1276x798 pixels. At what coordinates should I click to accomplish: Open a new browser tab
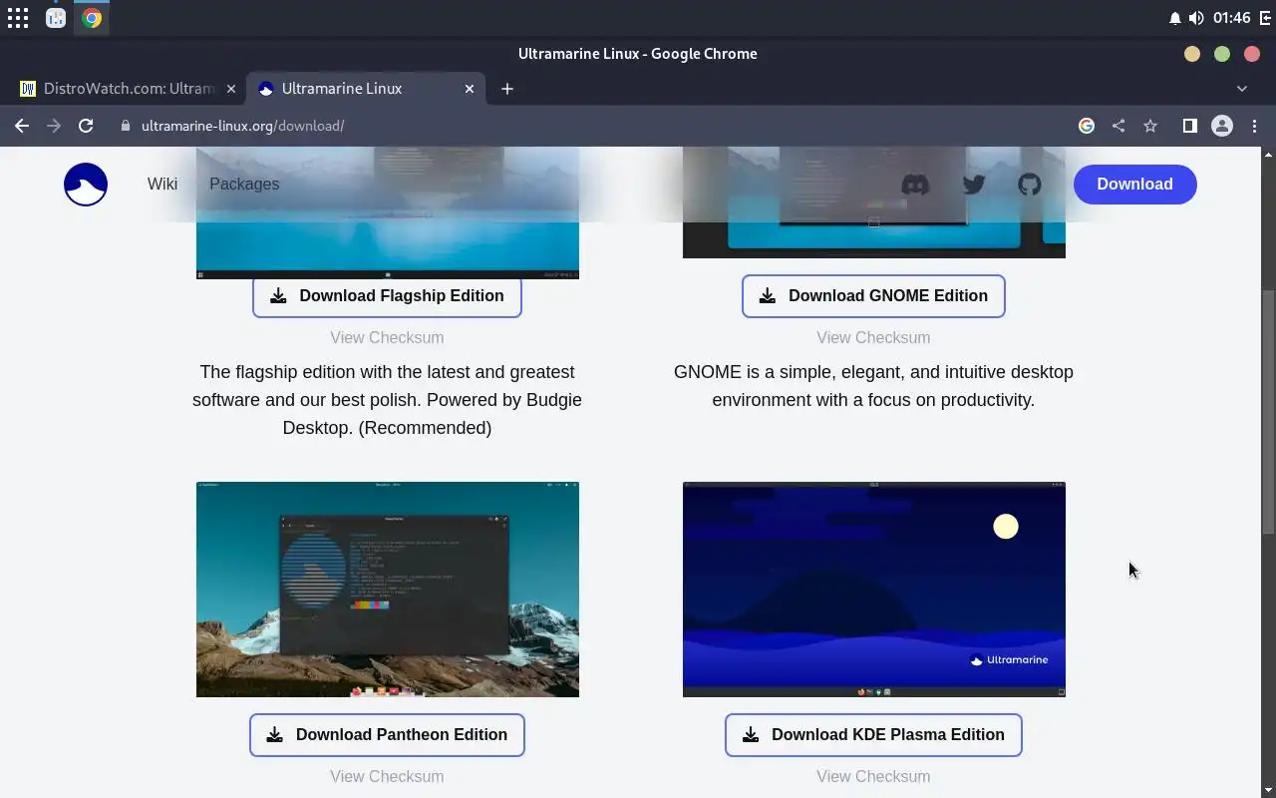pyautogui.click(x=507, y=89)
